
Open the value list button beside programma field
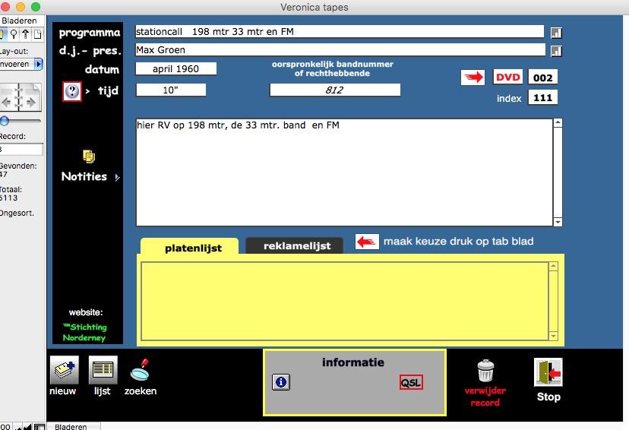(556, 33)
